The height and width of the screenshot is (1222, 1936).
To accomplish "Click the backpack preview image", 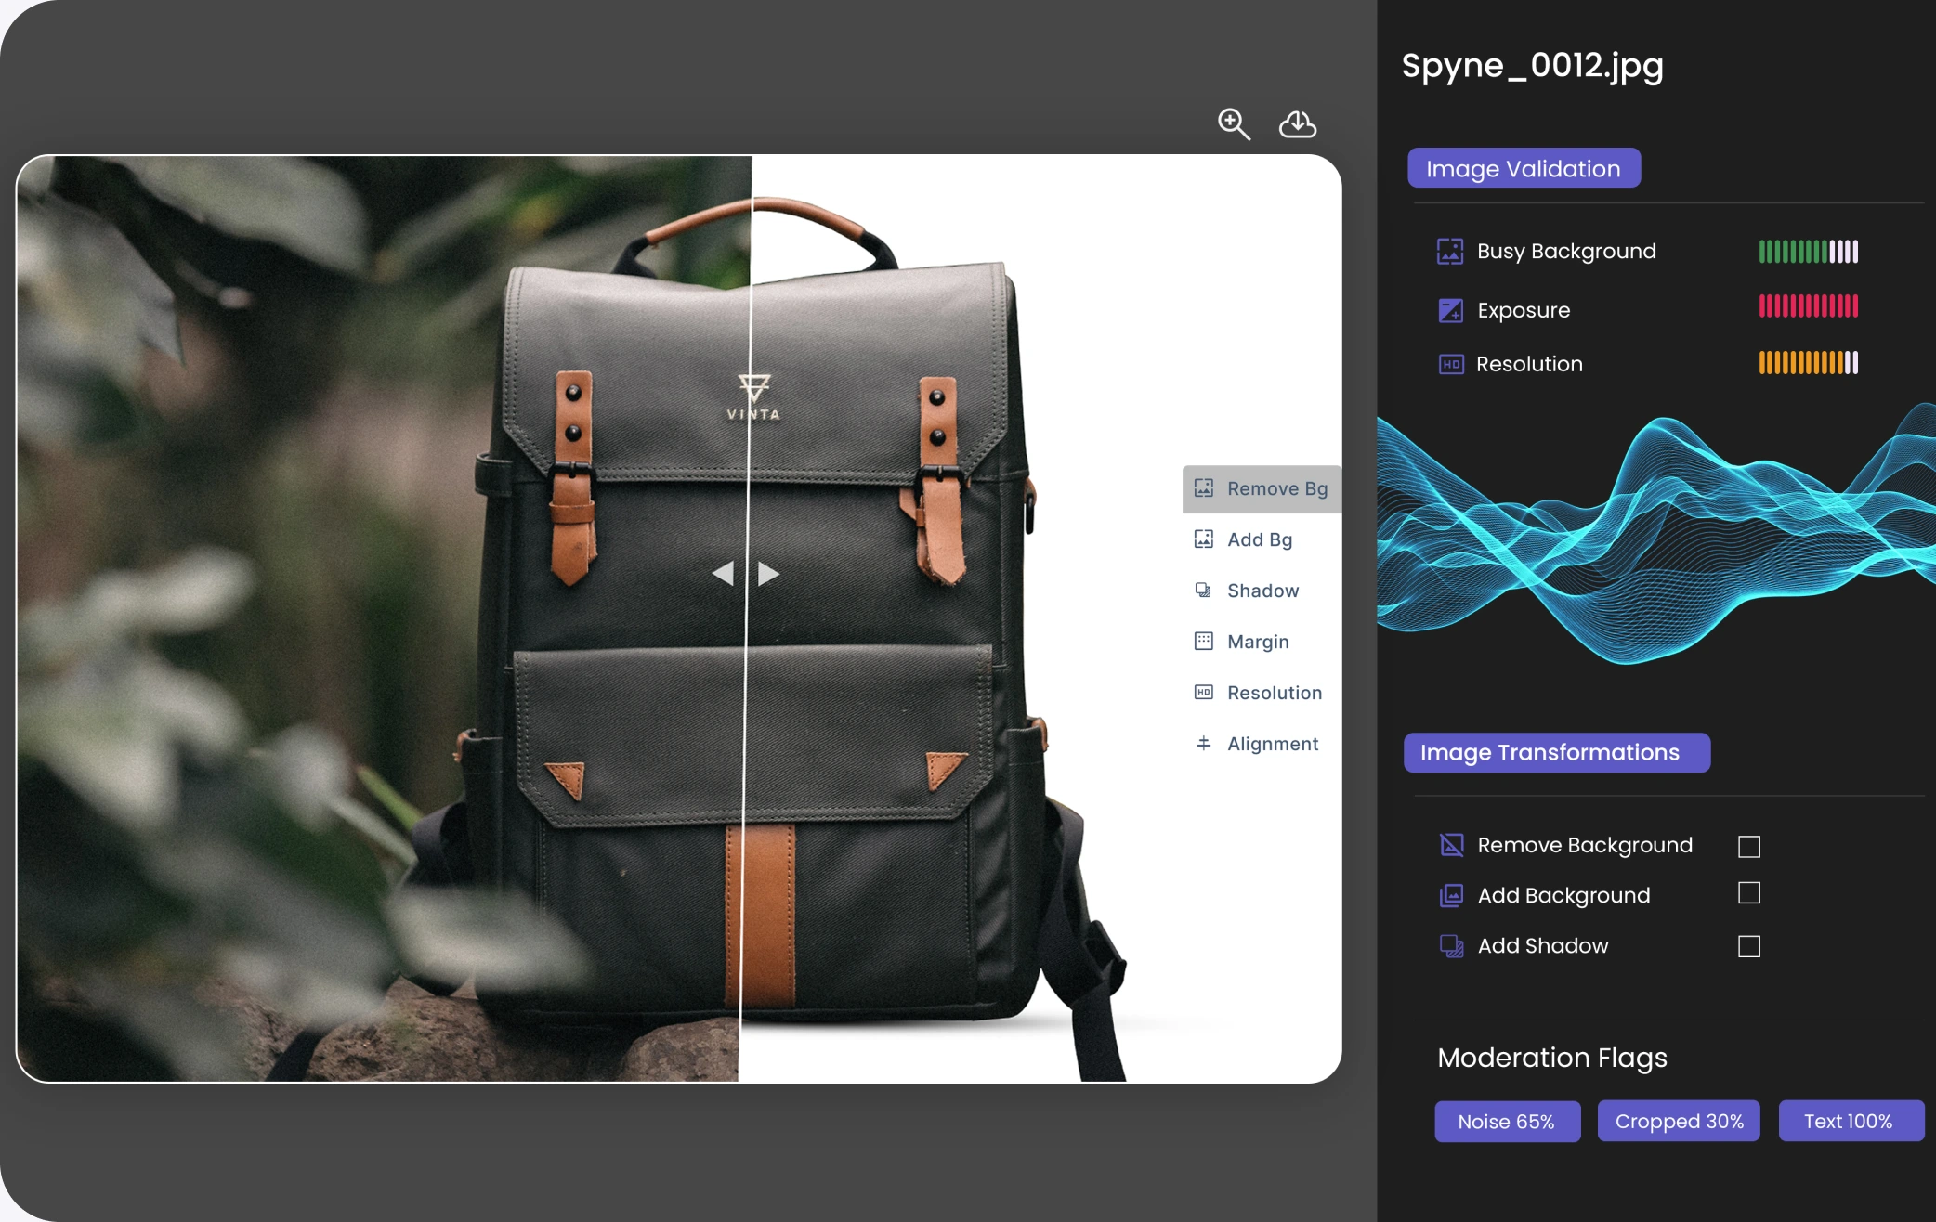I will click(679, 618).
